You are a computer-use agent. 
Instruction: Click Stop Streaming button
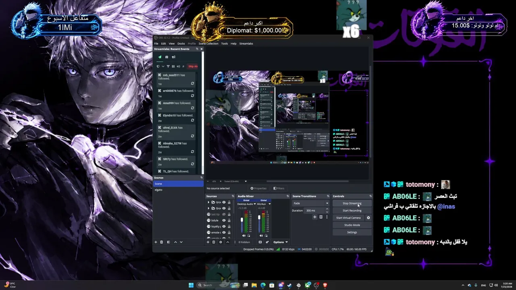click(352, 203)
